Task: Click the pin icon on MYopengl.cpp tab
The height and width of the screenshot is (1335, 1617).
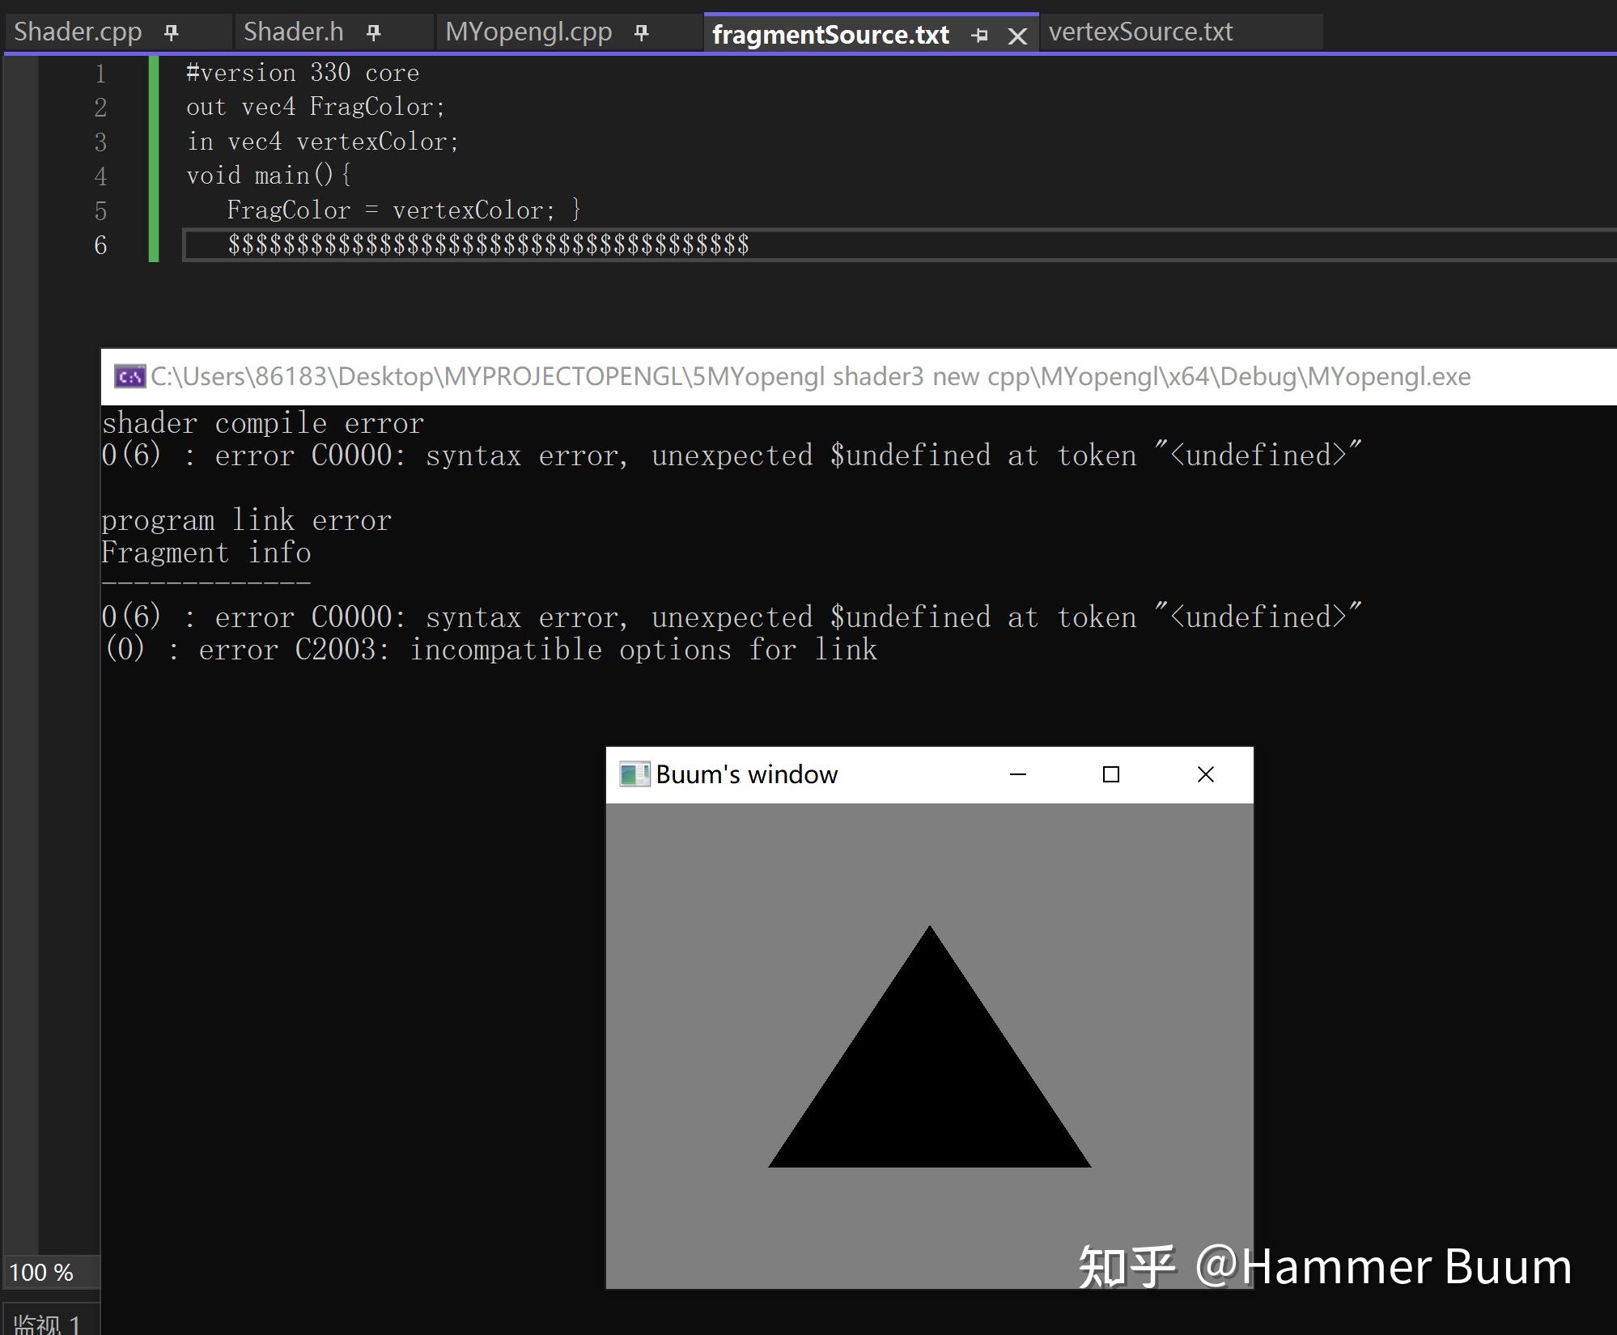Action: click(x=640, y=32)
